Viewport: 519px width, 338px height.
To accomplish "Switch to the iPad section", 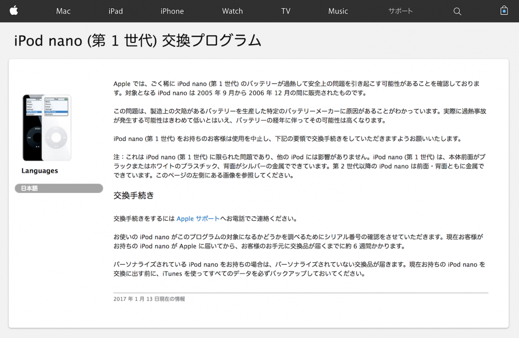I will point(115,11).
